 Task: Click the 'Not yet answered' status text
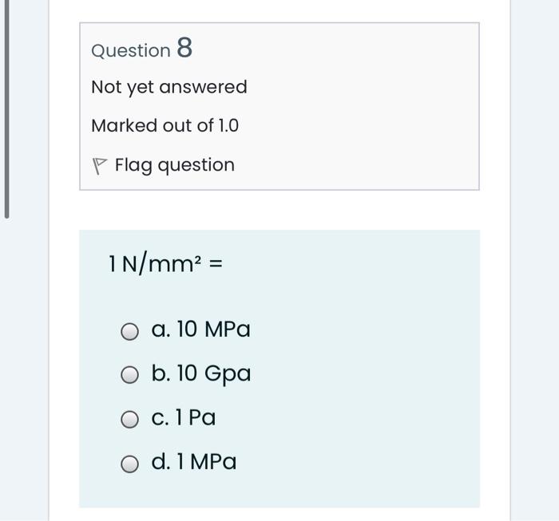(x=169, y=87)
